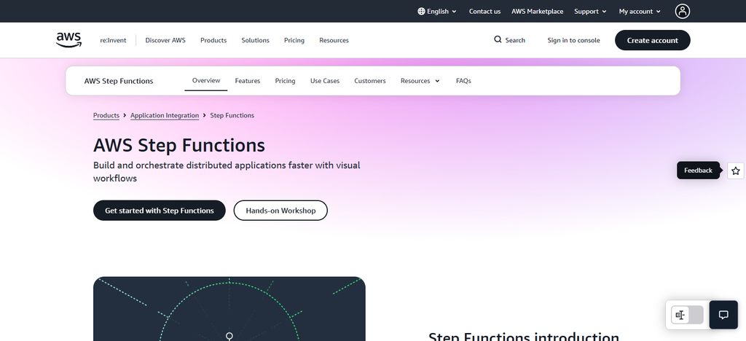Select the Features tab
Screen dimensions: 746x341
248,81
